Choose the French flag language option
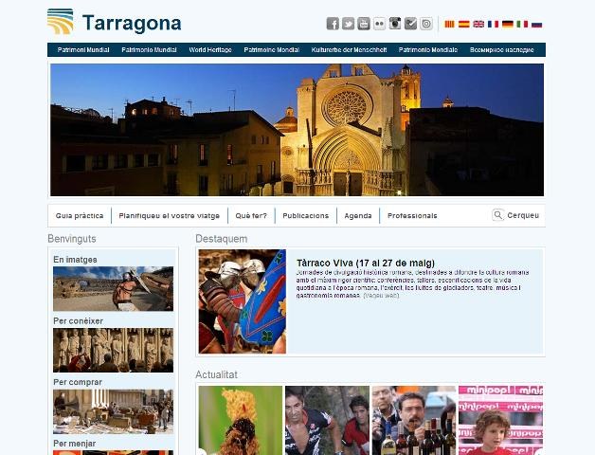 pyautogui.click(x=493, y=24)
